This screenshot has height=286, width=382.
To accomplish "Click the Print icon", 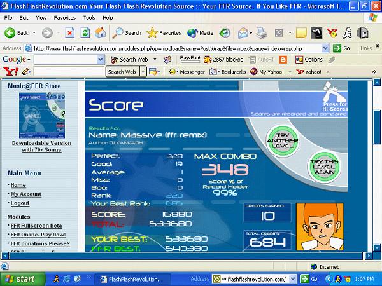I will tap(262, 33).
